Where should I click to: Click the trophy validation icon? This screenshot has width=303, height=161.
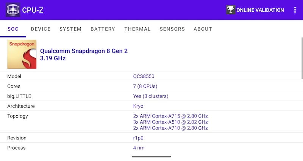tap(231, 10)
